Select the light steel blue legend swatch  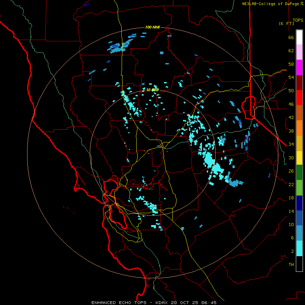pos(299,233)
